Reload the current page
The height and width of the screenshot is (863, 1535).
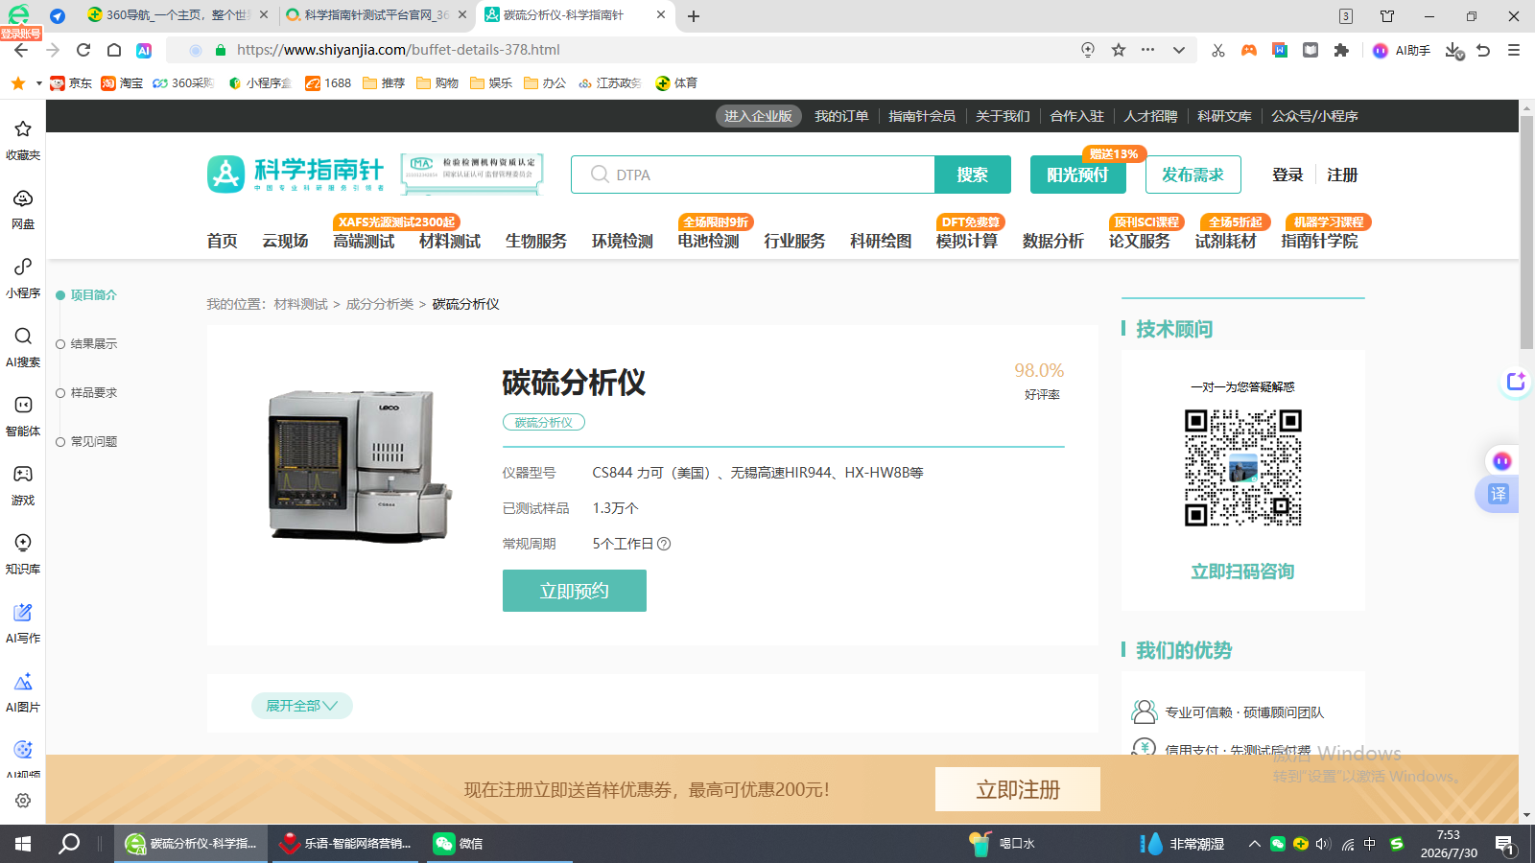point(83,50)
